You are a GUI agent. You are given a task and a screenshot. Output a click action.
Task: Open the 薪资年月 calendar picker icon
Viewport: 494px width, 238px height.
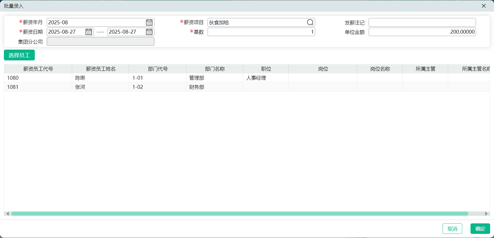(x=149, y=22)
